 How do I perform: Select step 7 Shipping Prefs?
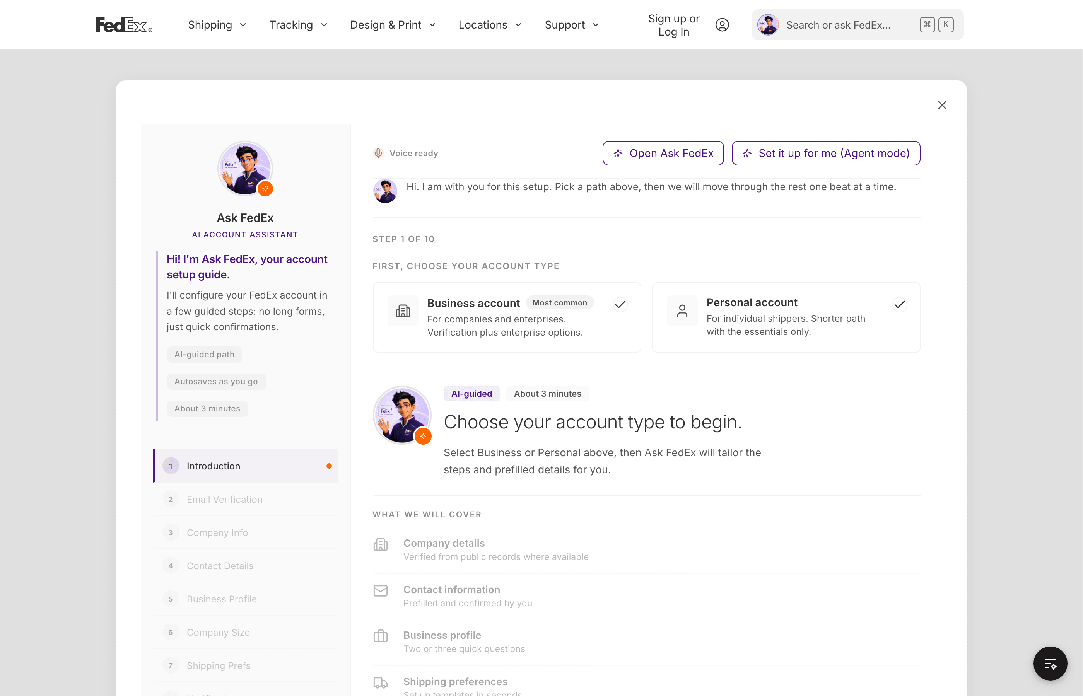[x=246, y=665]
